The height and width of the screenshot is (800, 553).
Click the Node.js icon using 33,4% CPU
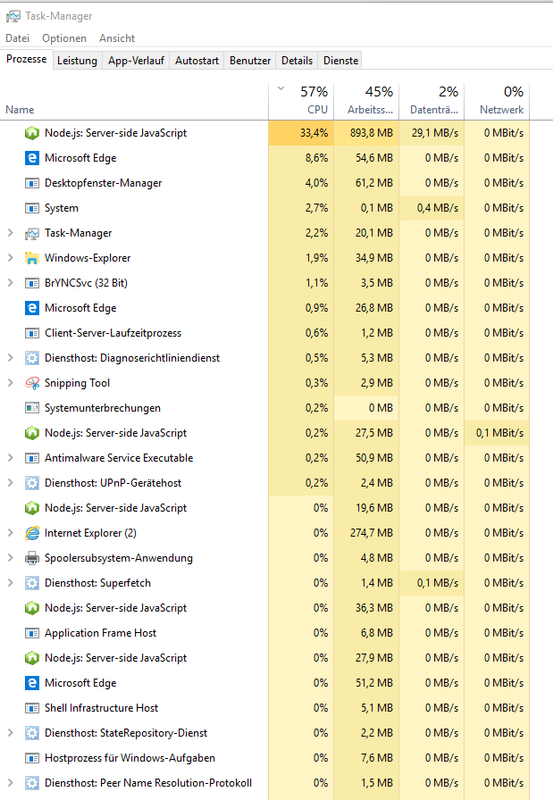tap(31, 133)
